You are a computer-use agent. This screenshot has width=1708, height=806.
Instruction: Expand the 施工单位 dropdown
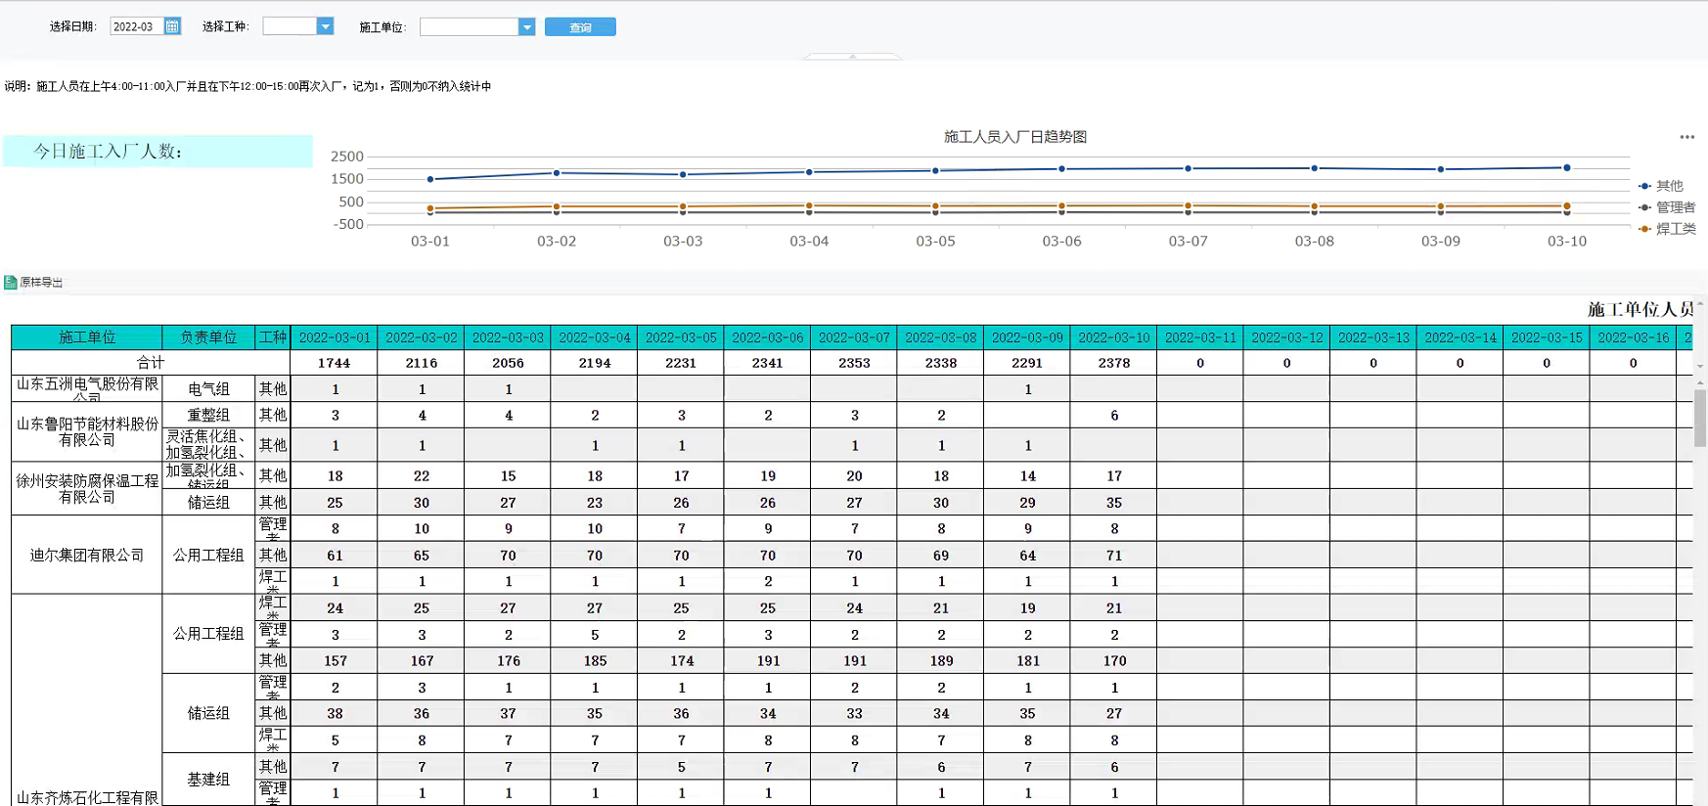526,26
